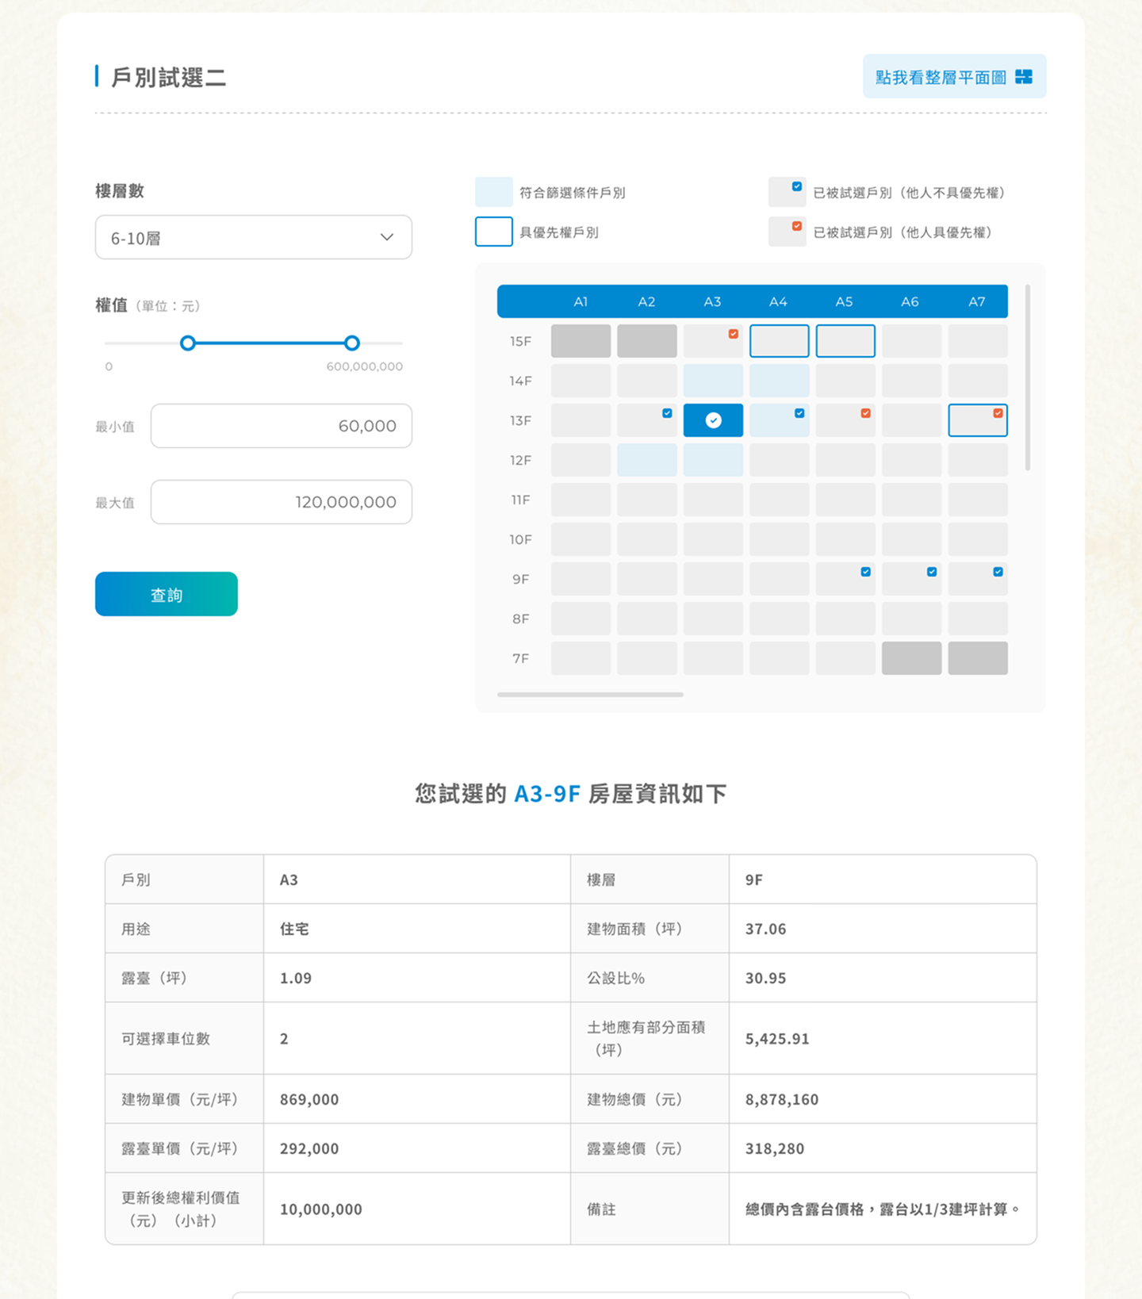This screenshot has height=1299, width=1142.
Task: Click orange checkmark on A7 13F
Action: 998,413
